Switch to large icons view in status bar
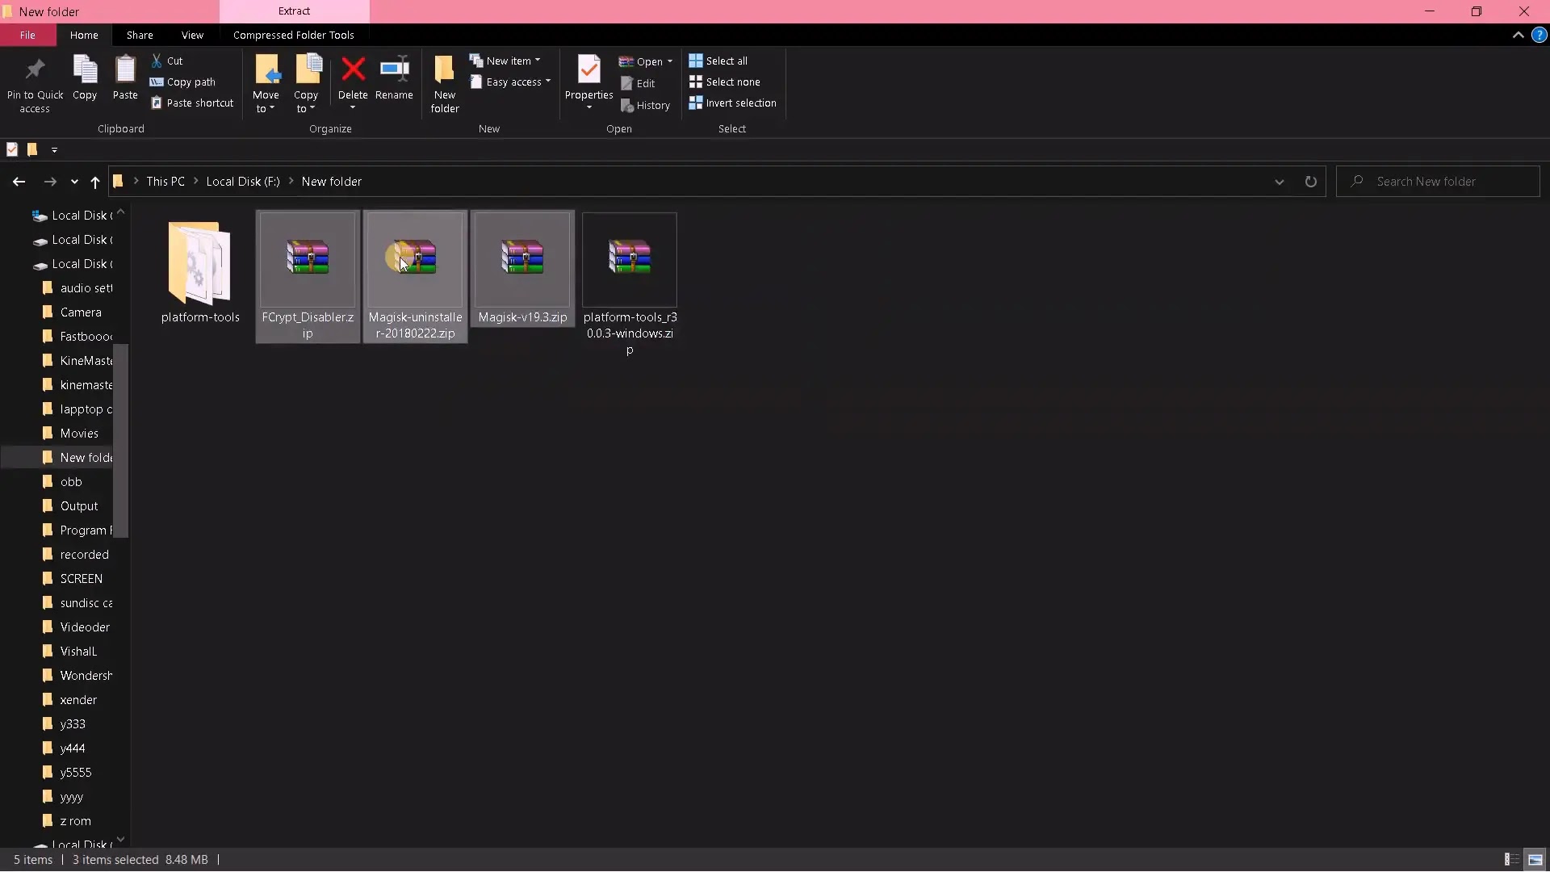The image size is (1550, 872). coord(1535,860)
